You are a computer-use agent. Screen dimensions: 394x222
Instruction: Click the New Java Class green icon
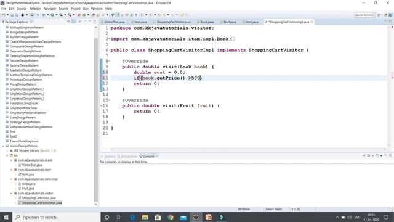[84, 15]
